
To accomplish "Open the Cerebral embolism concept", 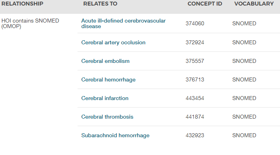I will click(105, 61).
